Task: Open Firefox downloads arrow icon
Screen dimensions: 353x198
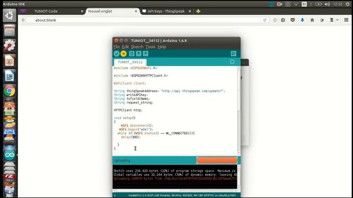Action: click(302, 20)
